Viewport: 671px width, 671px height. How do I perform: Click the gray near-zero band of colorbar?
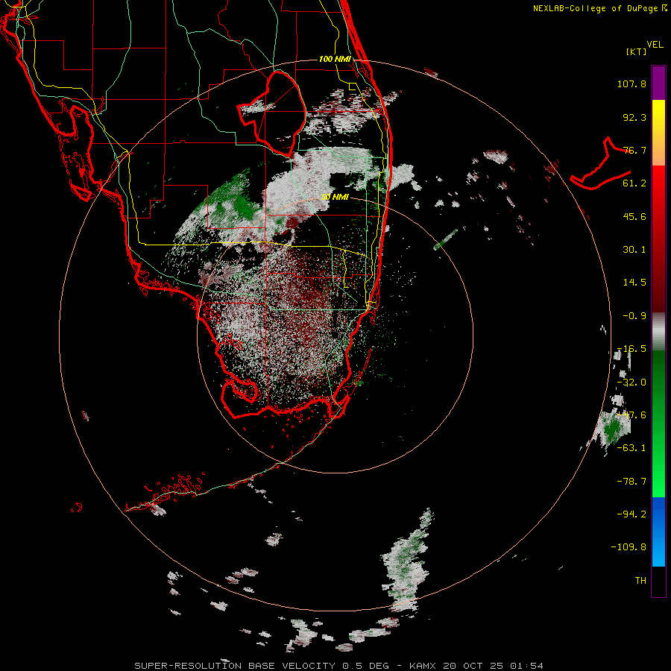tap(658, 332)
